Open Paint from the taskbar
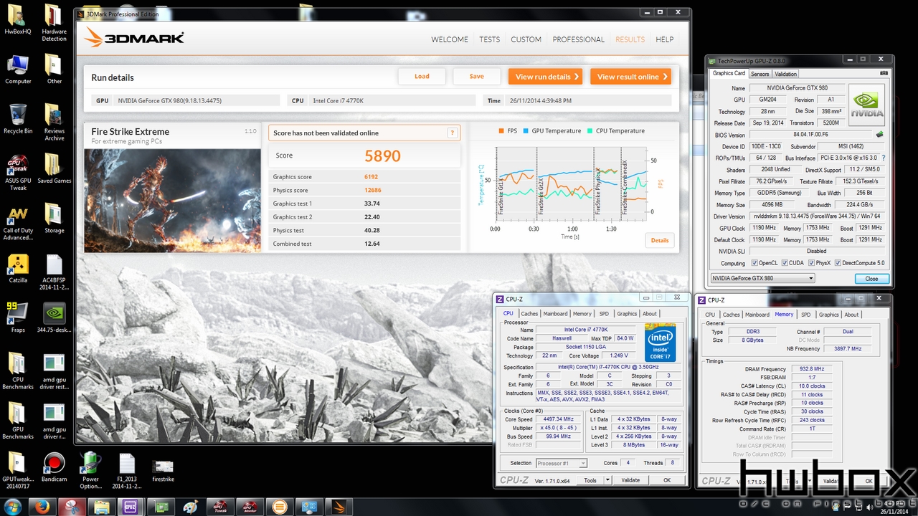 (191, 507)
